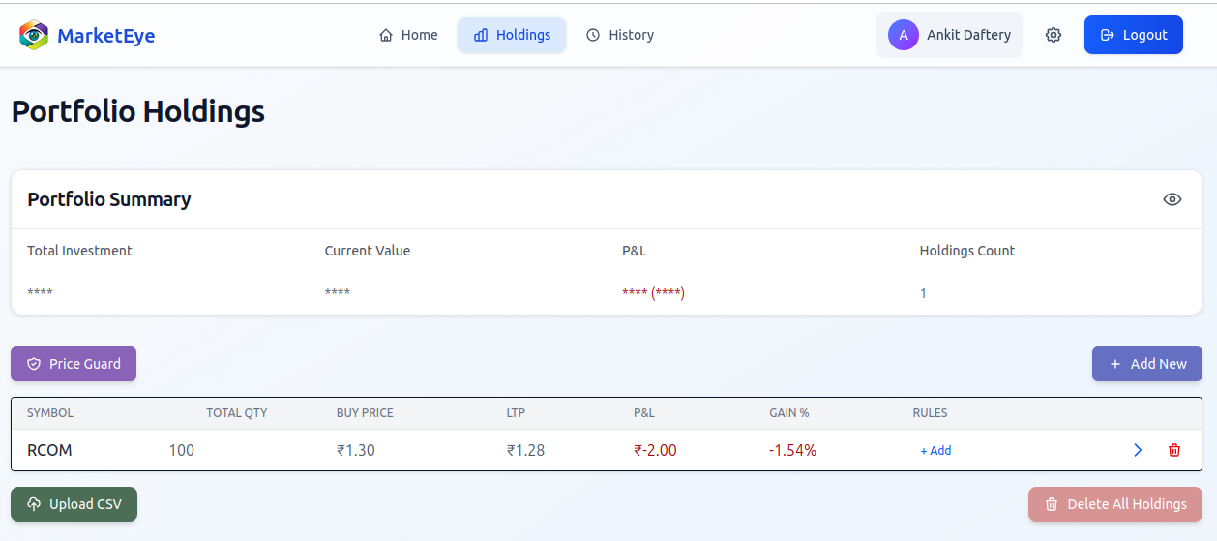This screenshot has height=541, width=1217.
Task: Click the SYMBOL column header
Action: point(50,413)
